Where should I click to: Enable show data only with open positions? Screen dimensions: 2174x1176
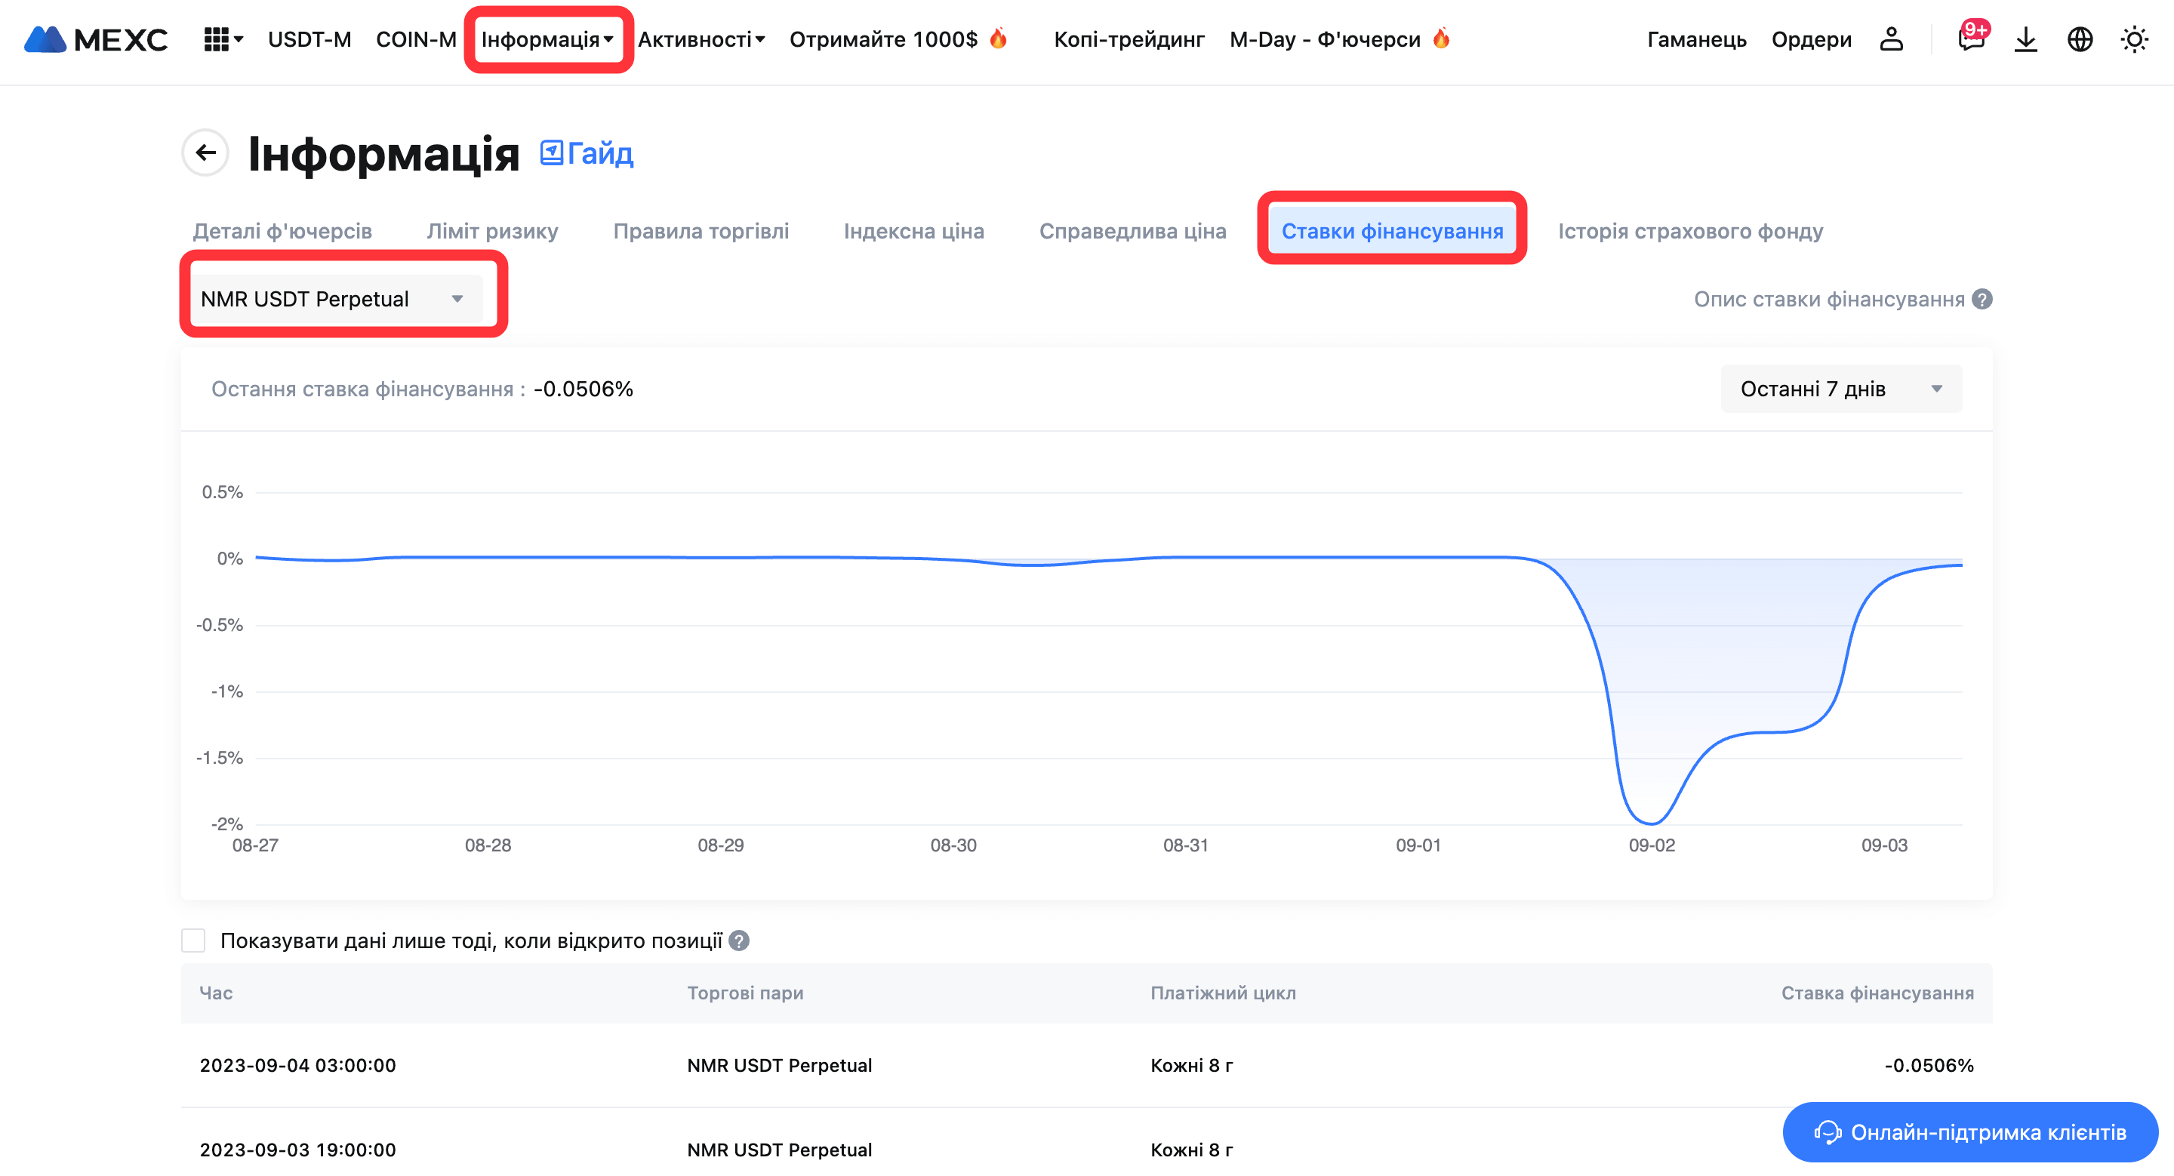point(193,940)
